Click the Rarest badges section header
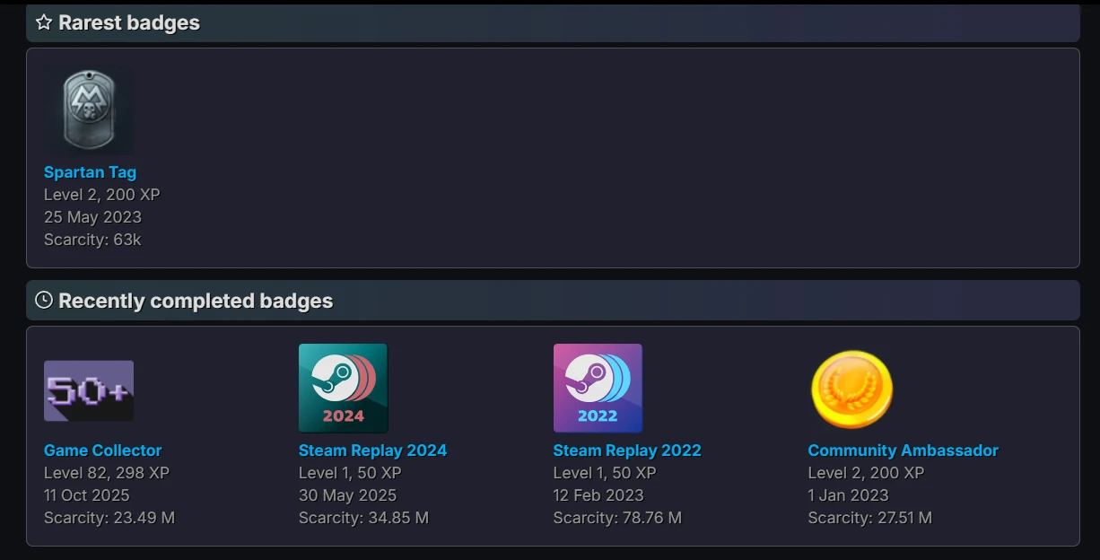 [129, 23]
